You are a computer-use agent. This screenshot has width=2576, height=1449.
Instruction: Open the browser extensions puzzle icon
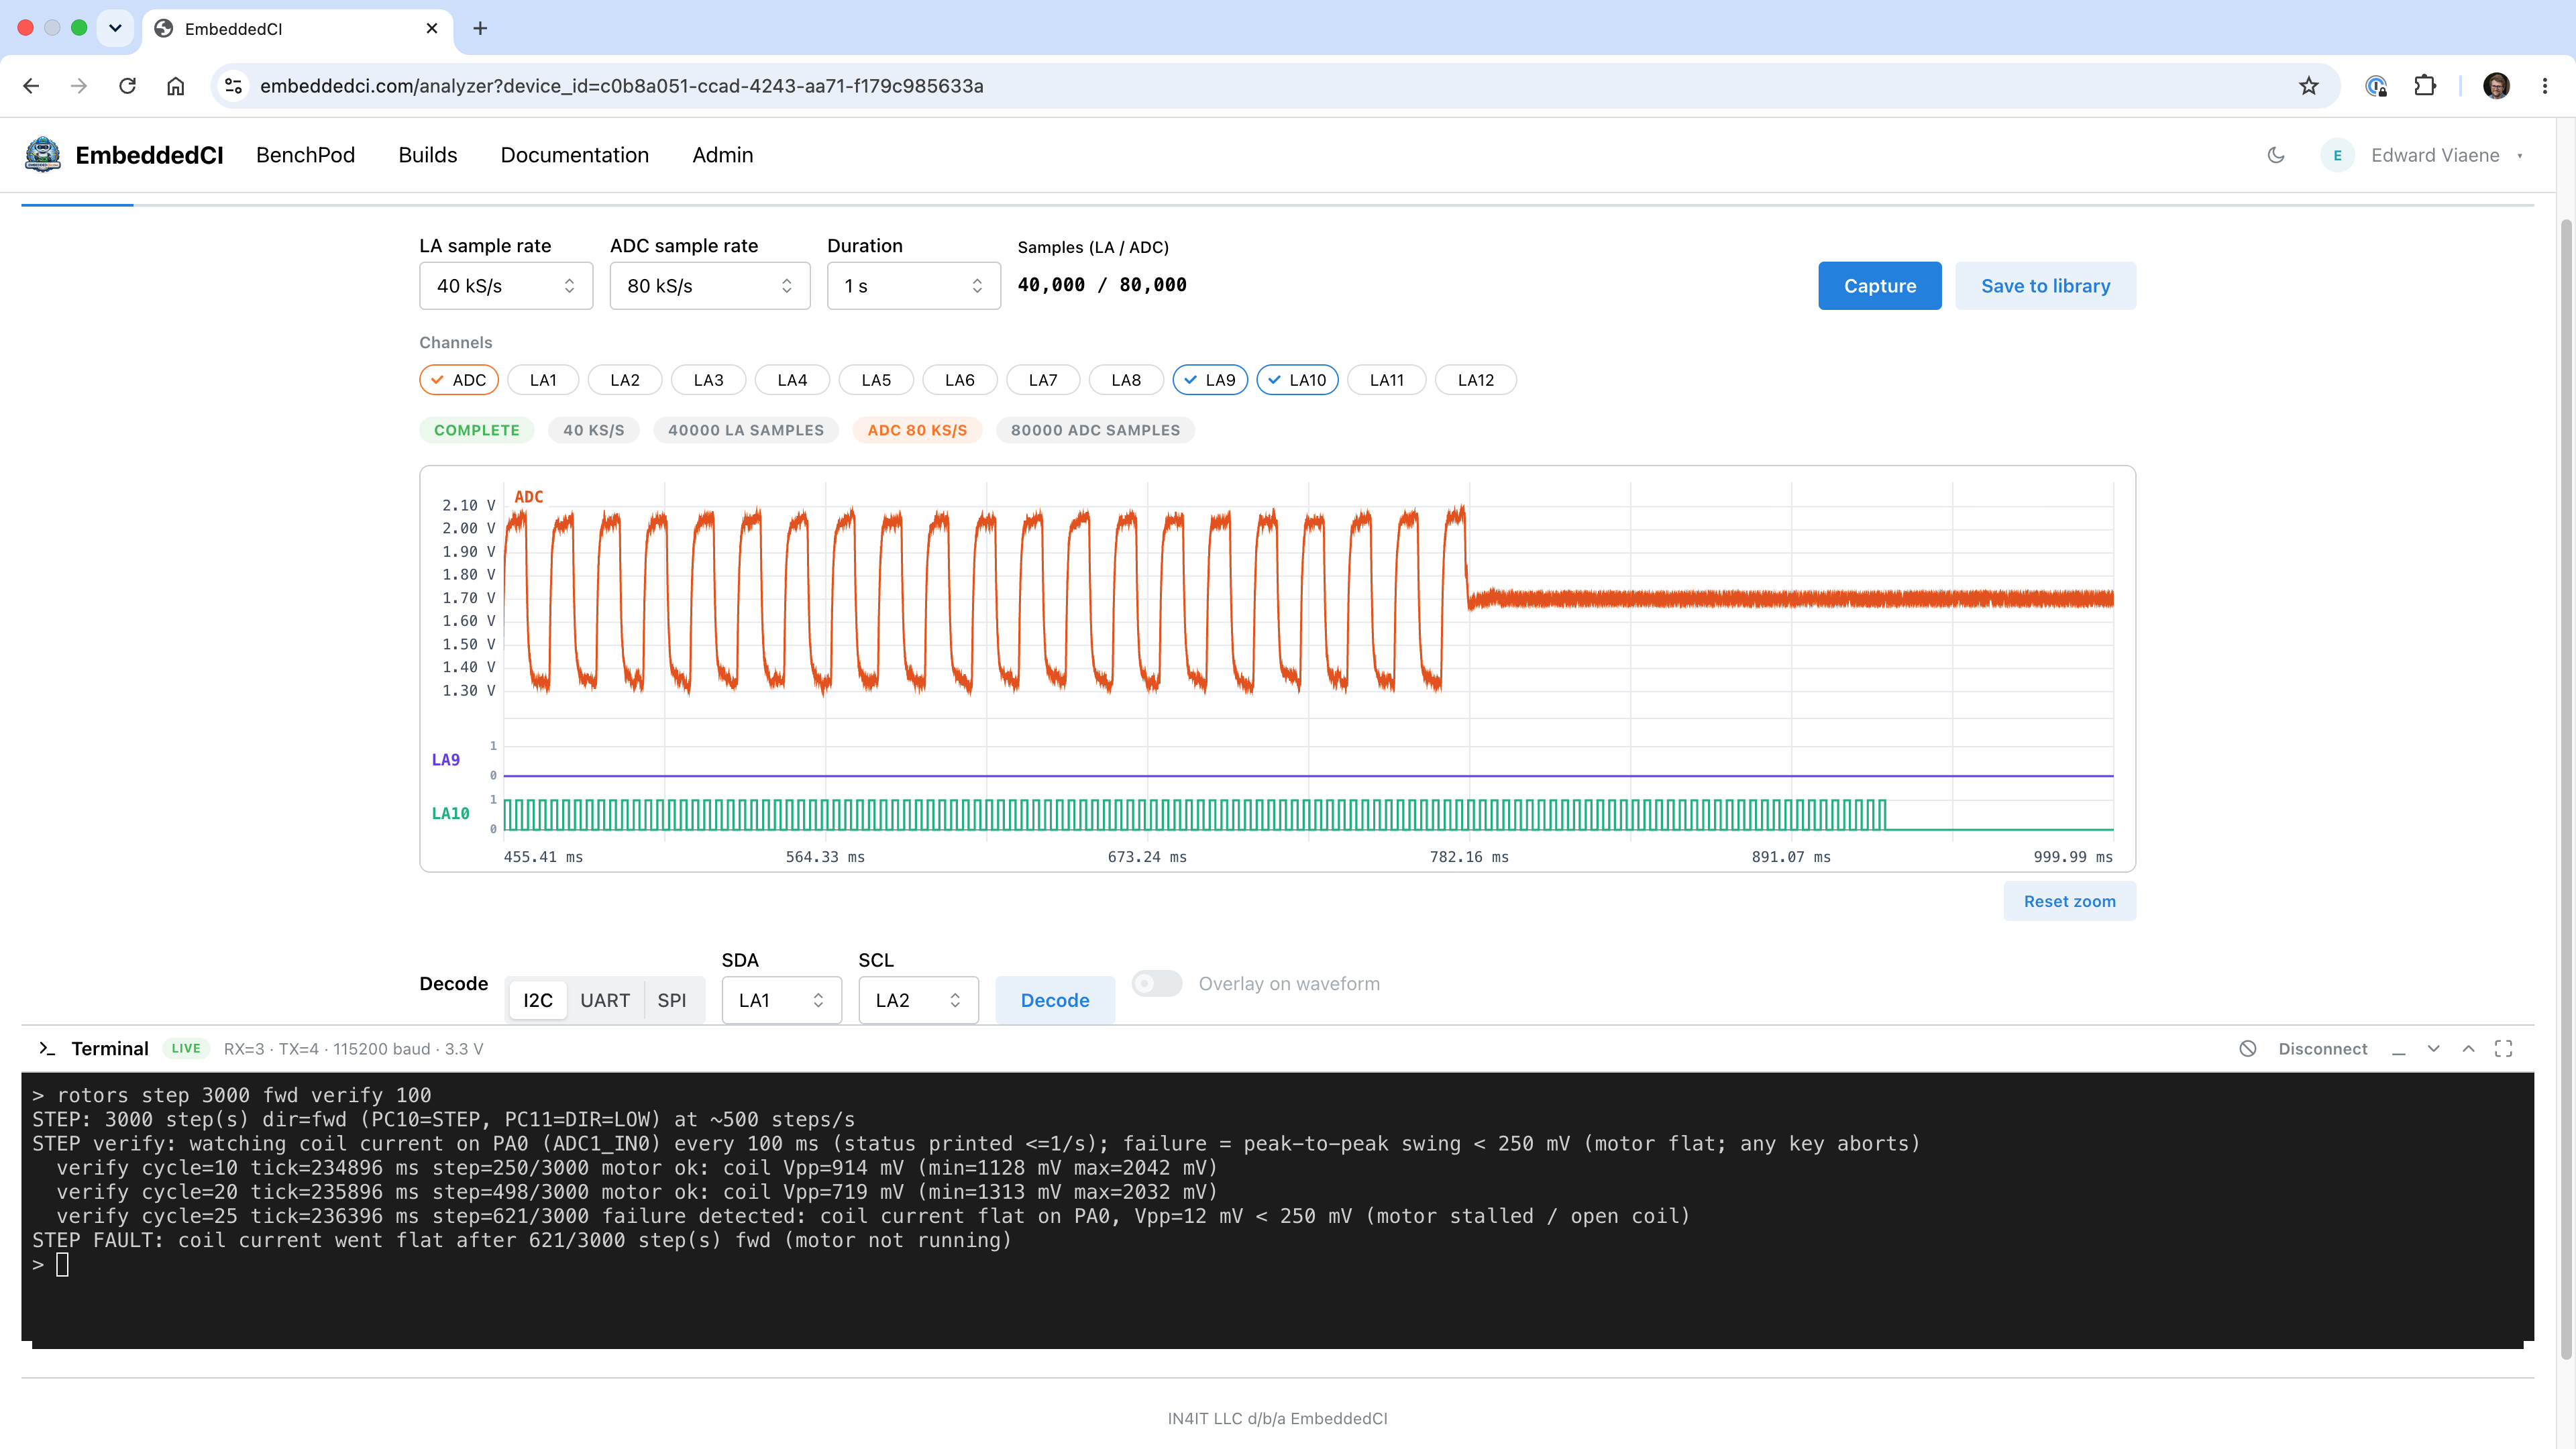tap(2425, 86)
